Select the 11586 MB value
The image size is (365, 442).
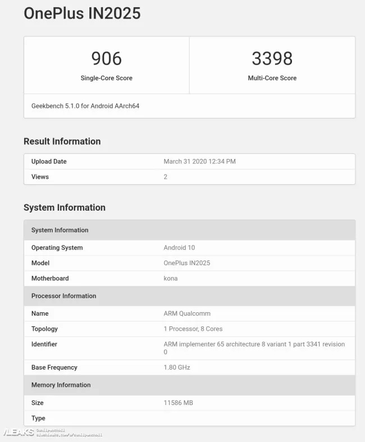pos(179,403)
